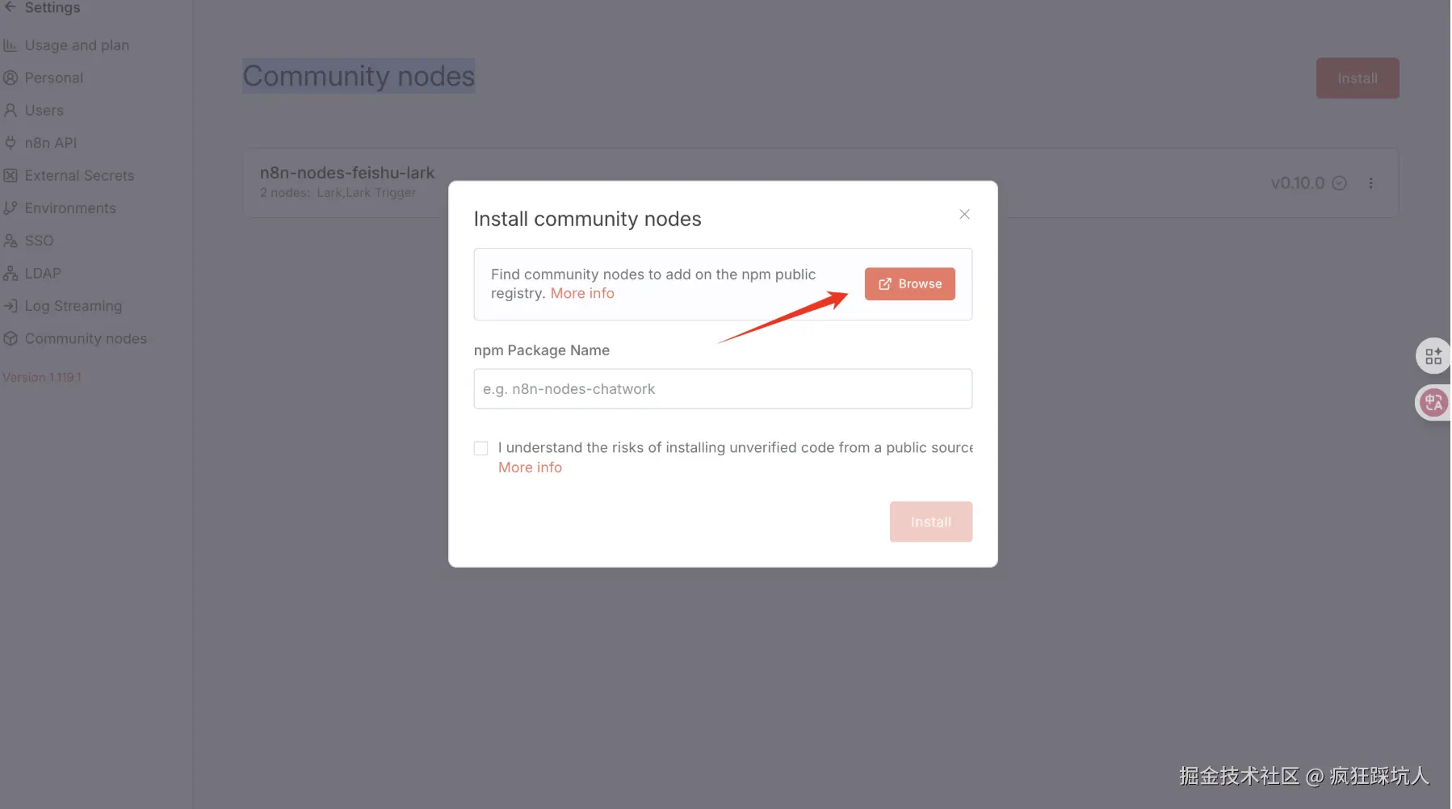Click the floating grid-plus extension icon
The image size is (1452, 809).
click(1433, 356)
